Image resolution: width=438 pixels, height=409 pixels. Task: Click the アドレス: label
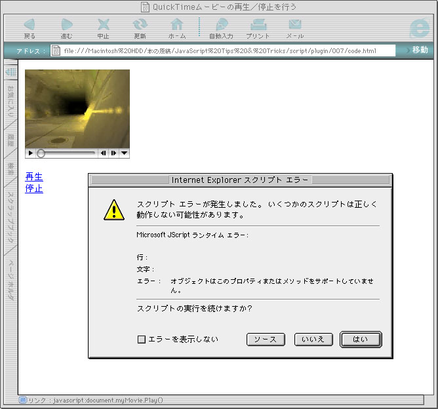[x=31, y=51]
